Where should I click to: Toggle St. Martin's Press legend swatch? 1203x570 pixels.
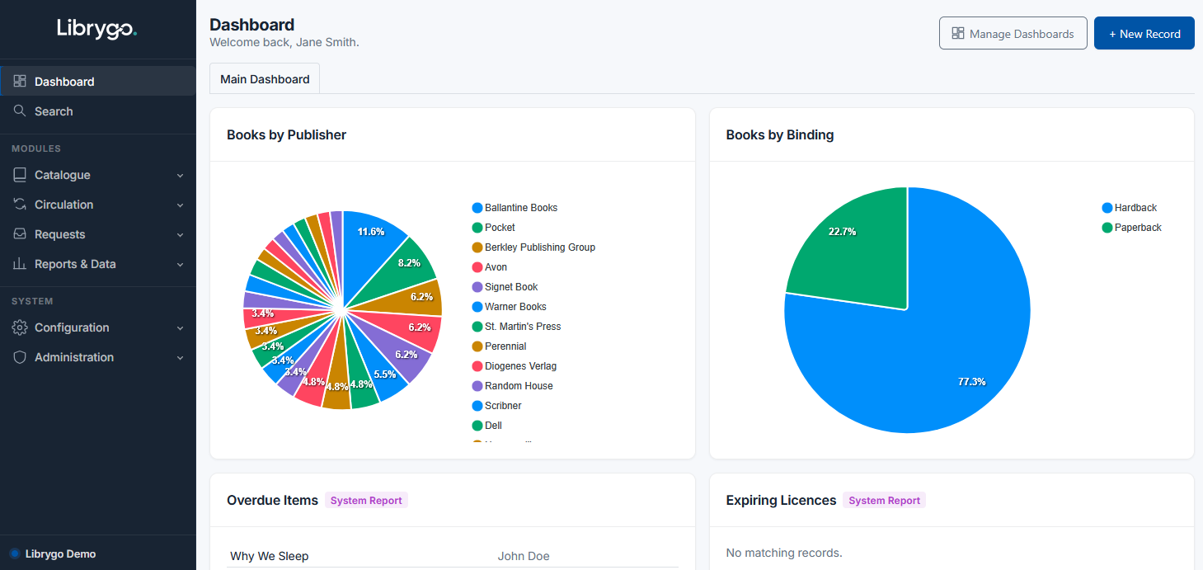click(x=477, y=327)
